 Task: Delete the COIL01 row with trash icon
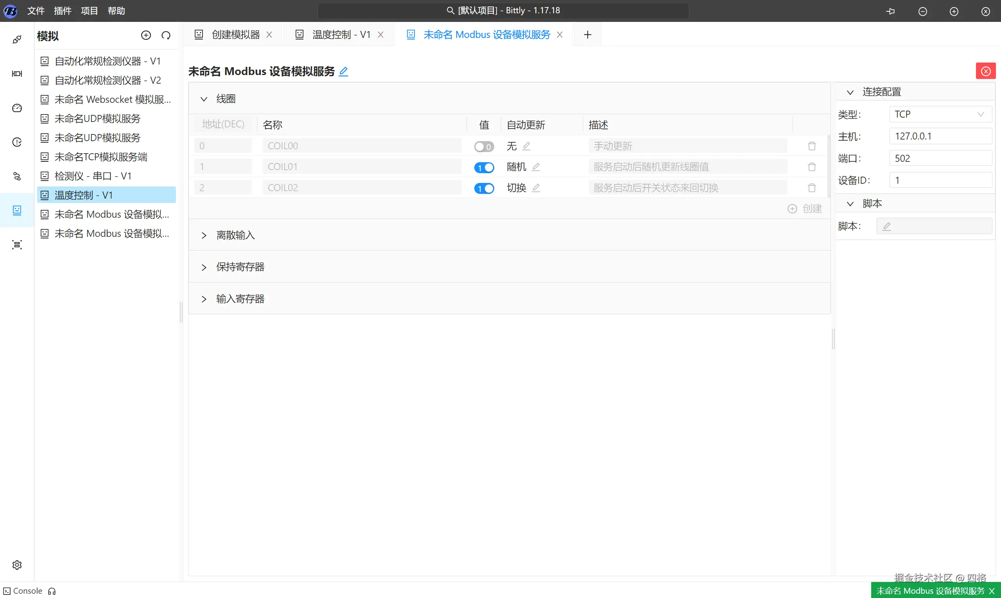(811, 167)
